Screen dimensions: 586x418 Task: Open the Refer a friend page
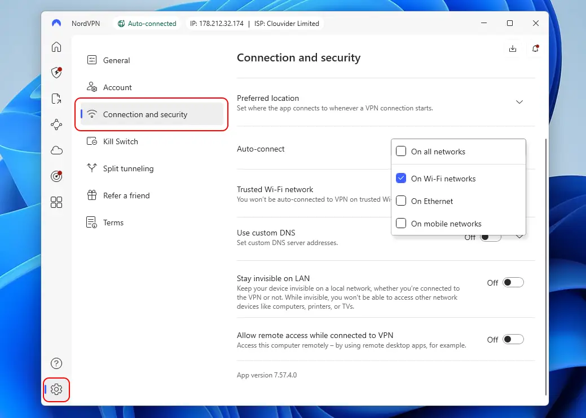(152, 195)
